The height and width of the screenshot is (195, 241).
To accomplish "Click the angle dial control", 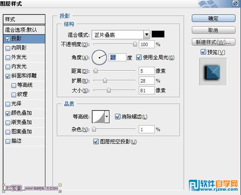I will (x=99, y=58).
